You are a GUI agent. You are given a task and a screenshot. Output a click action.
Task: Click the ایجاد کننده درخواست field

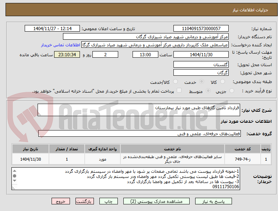coord(155,45)
